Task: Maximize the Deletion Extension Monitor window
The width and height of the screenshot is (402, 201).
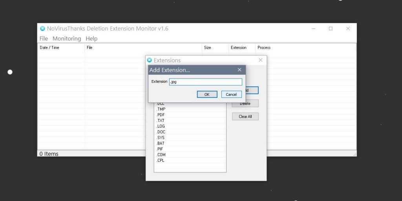Action: tap(331, 29)
